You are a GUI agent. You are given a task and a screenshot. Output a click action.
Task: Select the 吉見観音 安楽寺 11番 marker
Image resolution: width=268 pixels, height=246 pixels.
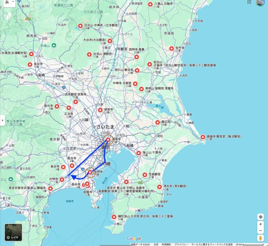click(x=76, y=102)
